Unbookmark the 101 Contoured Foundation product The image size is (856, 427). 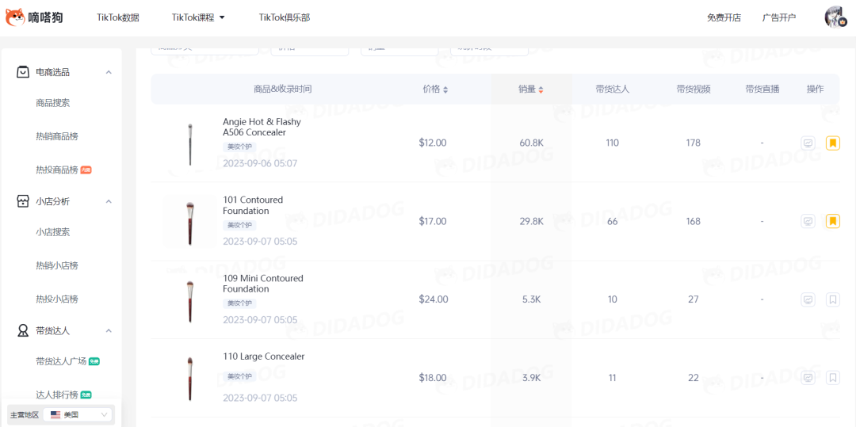(832, 221)
